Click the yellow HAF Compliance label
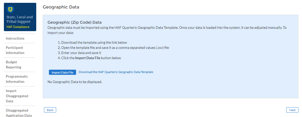This screenshot has width=302, height=117. pos(18,27)
